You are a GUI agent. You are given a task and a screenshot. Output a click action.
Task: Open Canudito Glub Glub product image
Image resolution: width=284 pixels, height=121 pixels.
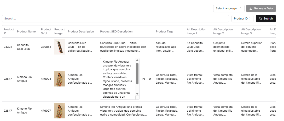point(59,47)
